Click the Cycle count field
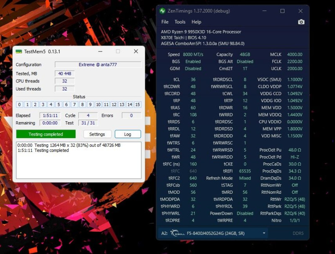The image size is (335, 254). 88,115
